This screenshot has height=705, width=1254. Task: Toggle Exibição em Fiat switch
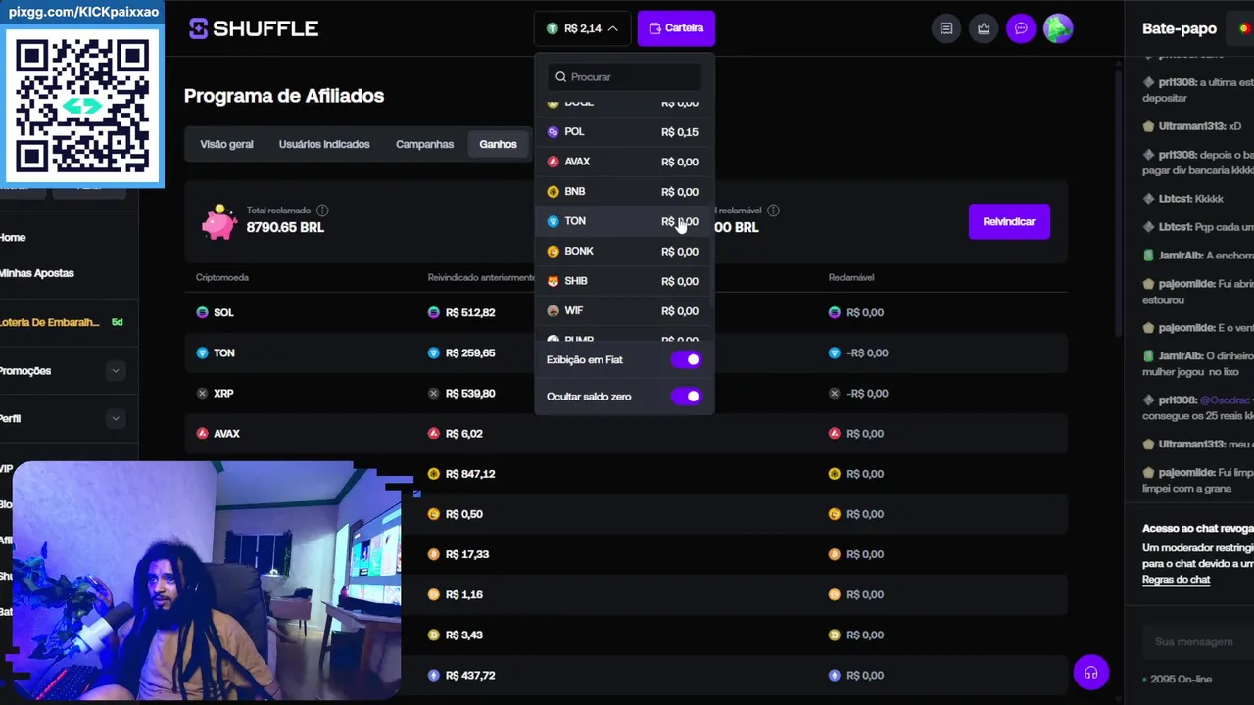click(687, 359)
